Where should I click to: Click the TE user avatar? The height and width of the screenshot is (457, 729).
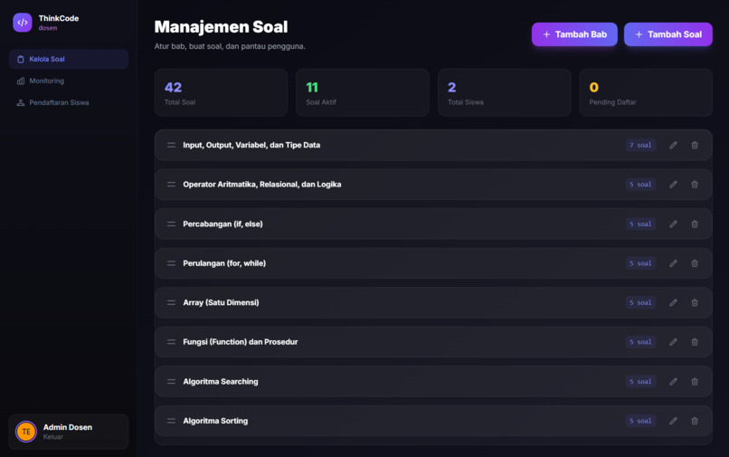(26, 432)
